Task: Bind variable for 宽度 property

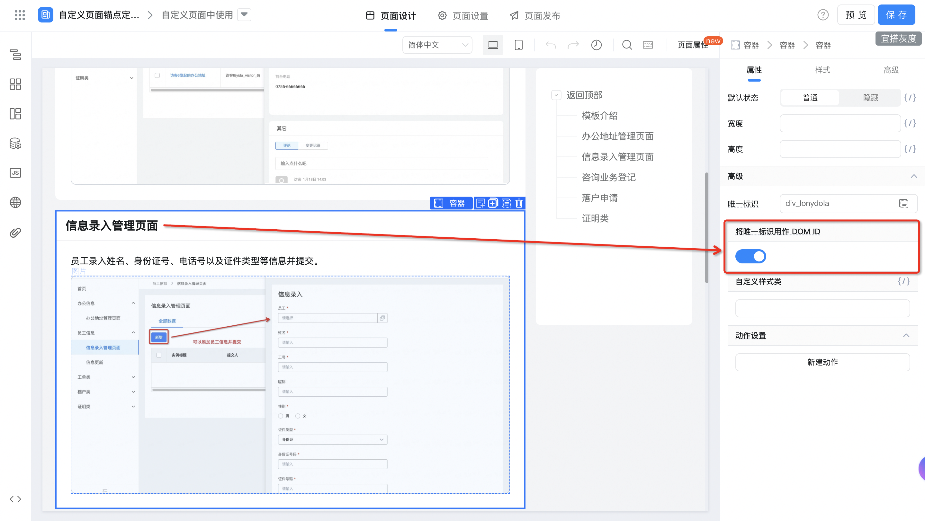Action: click(x=910, y=123)
